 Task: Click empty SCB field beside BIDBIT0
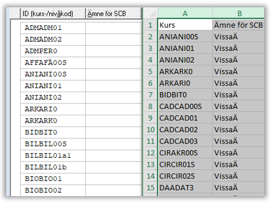tap(114, 132)
